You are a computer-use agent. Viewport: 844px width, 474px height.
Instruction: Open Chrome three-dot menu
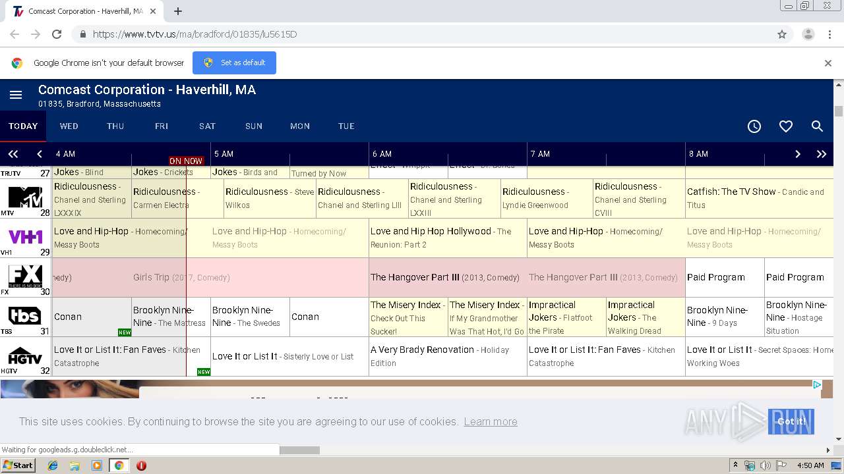(x=829, y=34)
